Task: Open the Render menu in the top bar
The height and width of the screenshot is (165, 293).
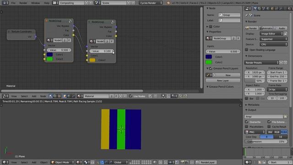Action: point(23,3)
